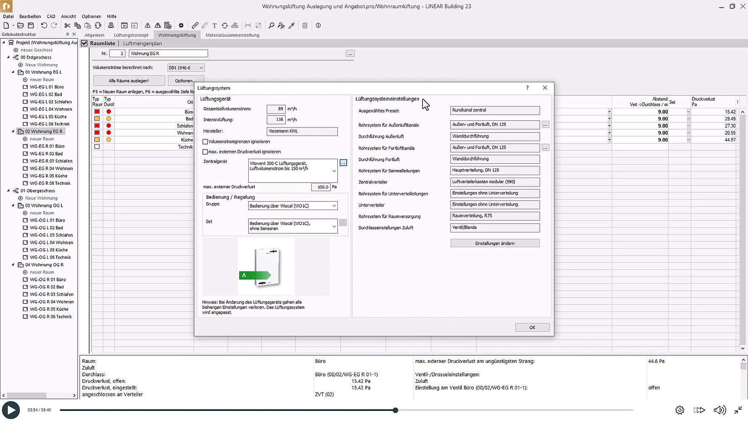Screen dimensions: 748x421
Task: Click the Save disk icon in toolbar
Action: click(x=31, y=26)
